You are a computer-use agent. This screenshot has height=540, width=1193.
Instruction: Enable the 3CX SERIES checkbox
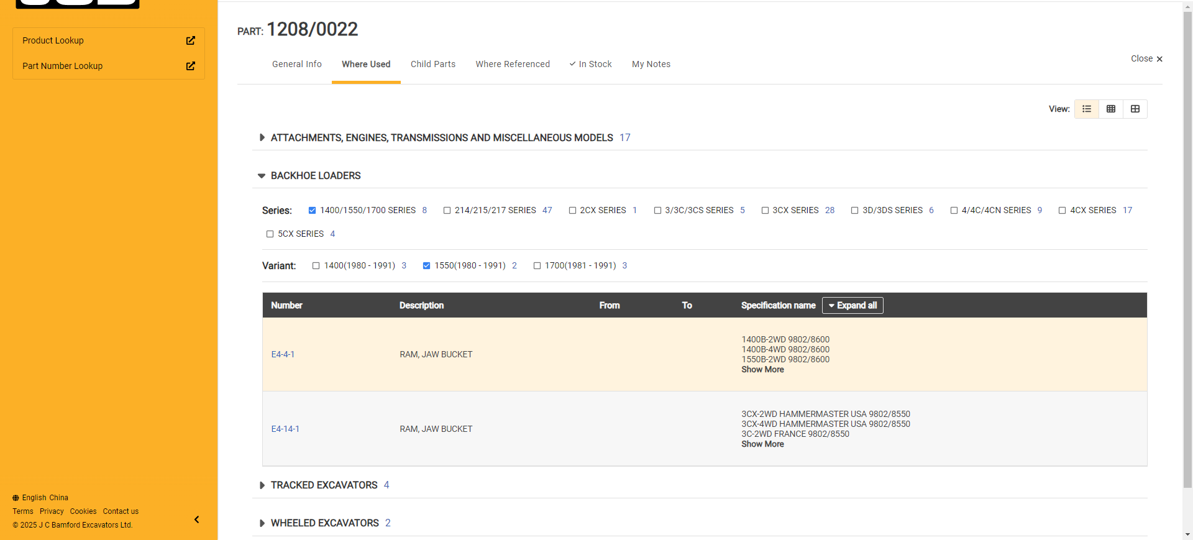tap(765, 211)
